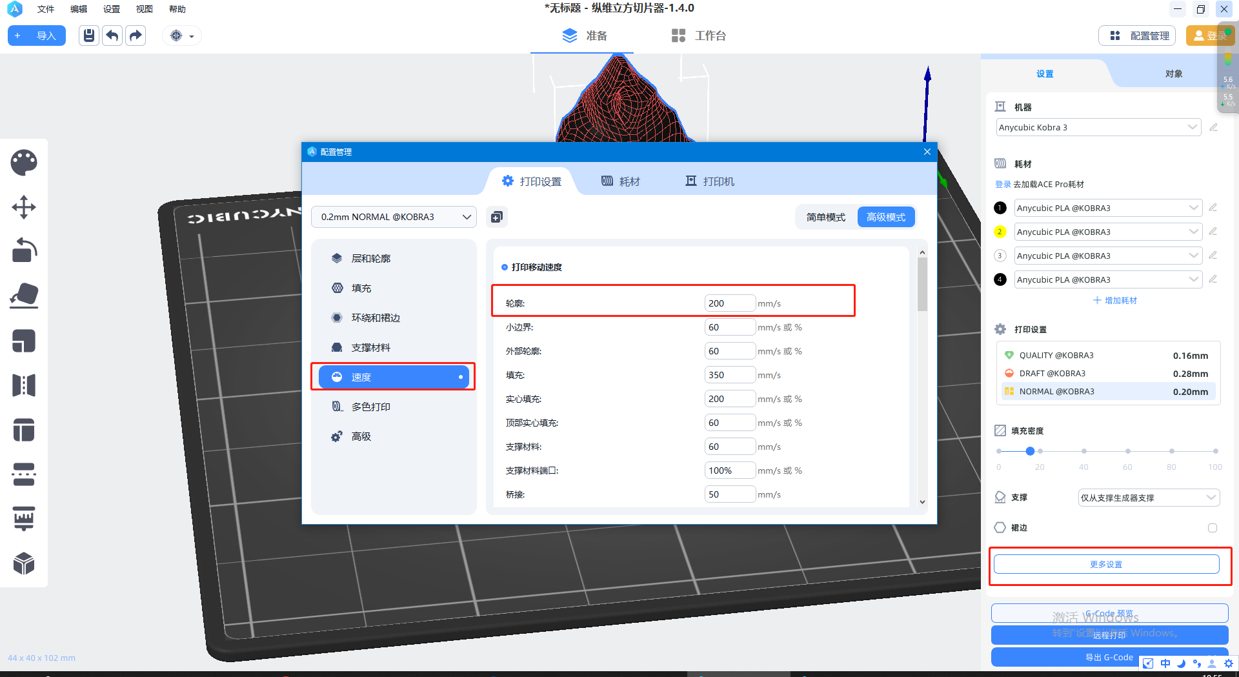Open the 0.2mm NORMAL @KOBRA3 preset dropdown
The width and height of the screenshot is (1239, 677).
pyautogui.click(x=394, y=217)
